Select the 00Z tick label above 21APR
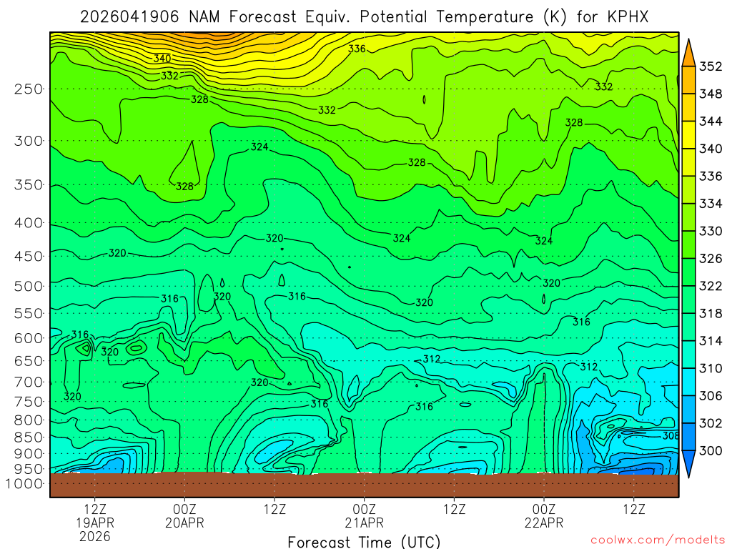Screen dimensions: 732x549 (364, 509)
